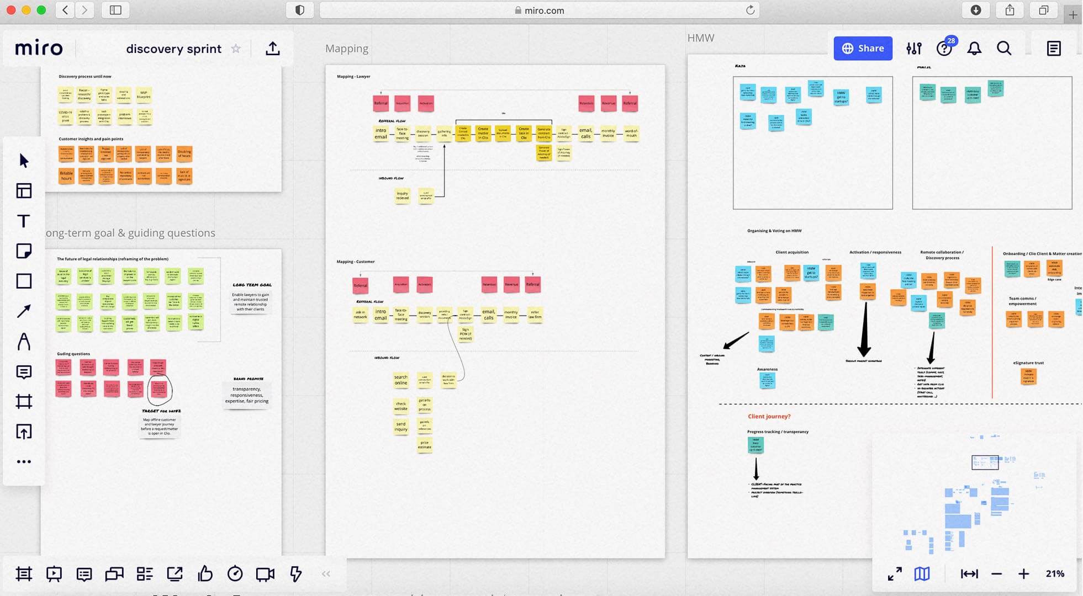The image size is (1083, 596).
Task: Open the templates tool in sidebar
Action: tap(24, 191)
